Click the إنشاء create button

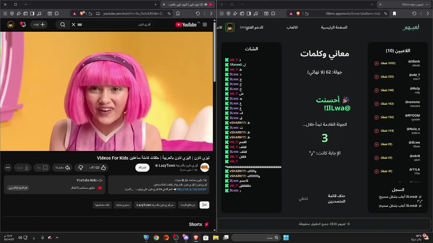pyautogui.click(x=39, y=25)
